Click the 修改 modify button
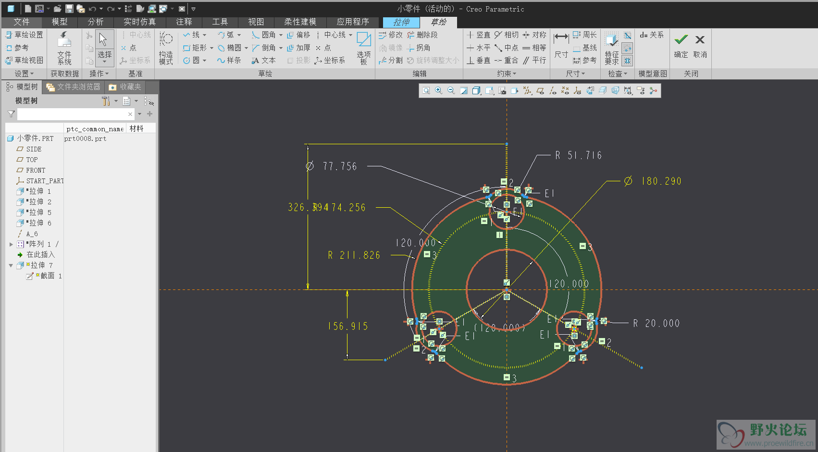The width and height of the screenshot is (818, 452). click(x=390, y=35)
